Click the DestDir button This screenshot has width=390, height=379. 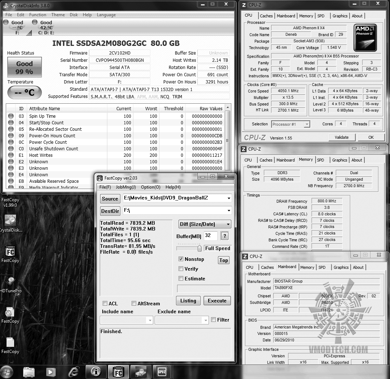110,211
